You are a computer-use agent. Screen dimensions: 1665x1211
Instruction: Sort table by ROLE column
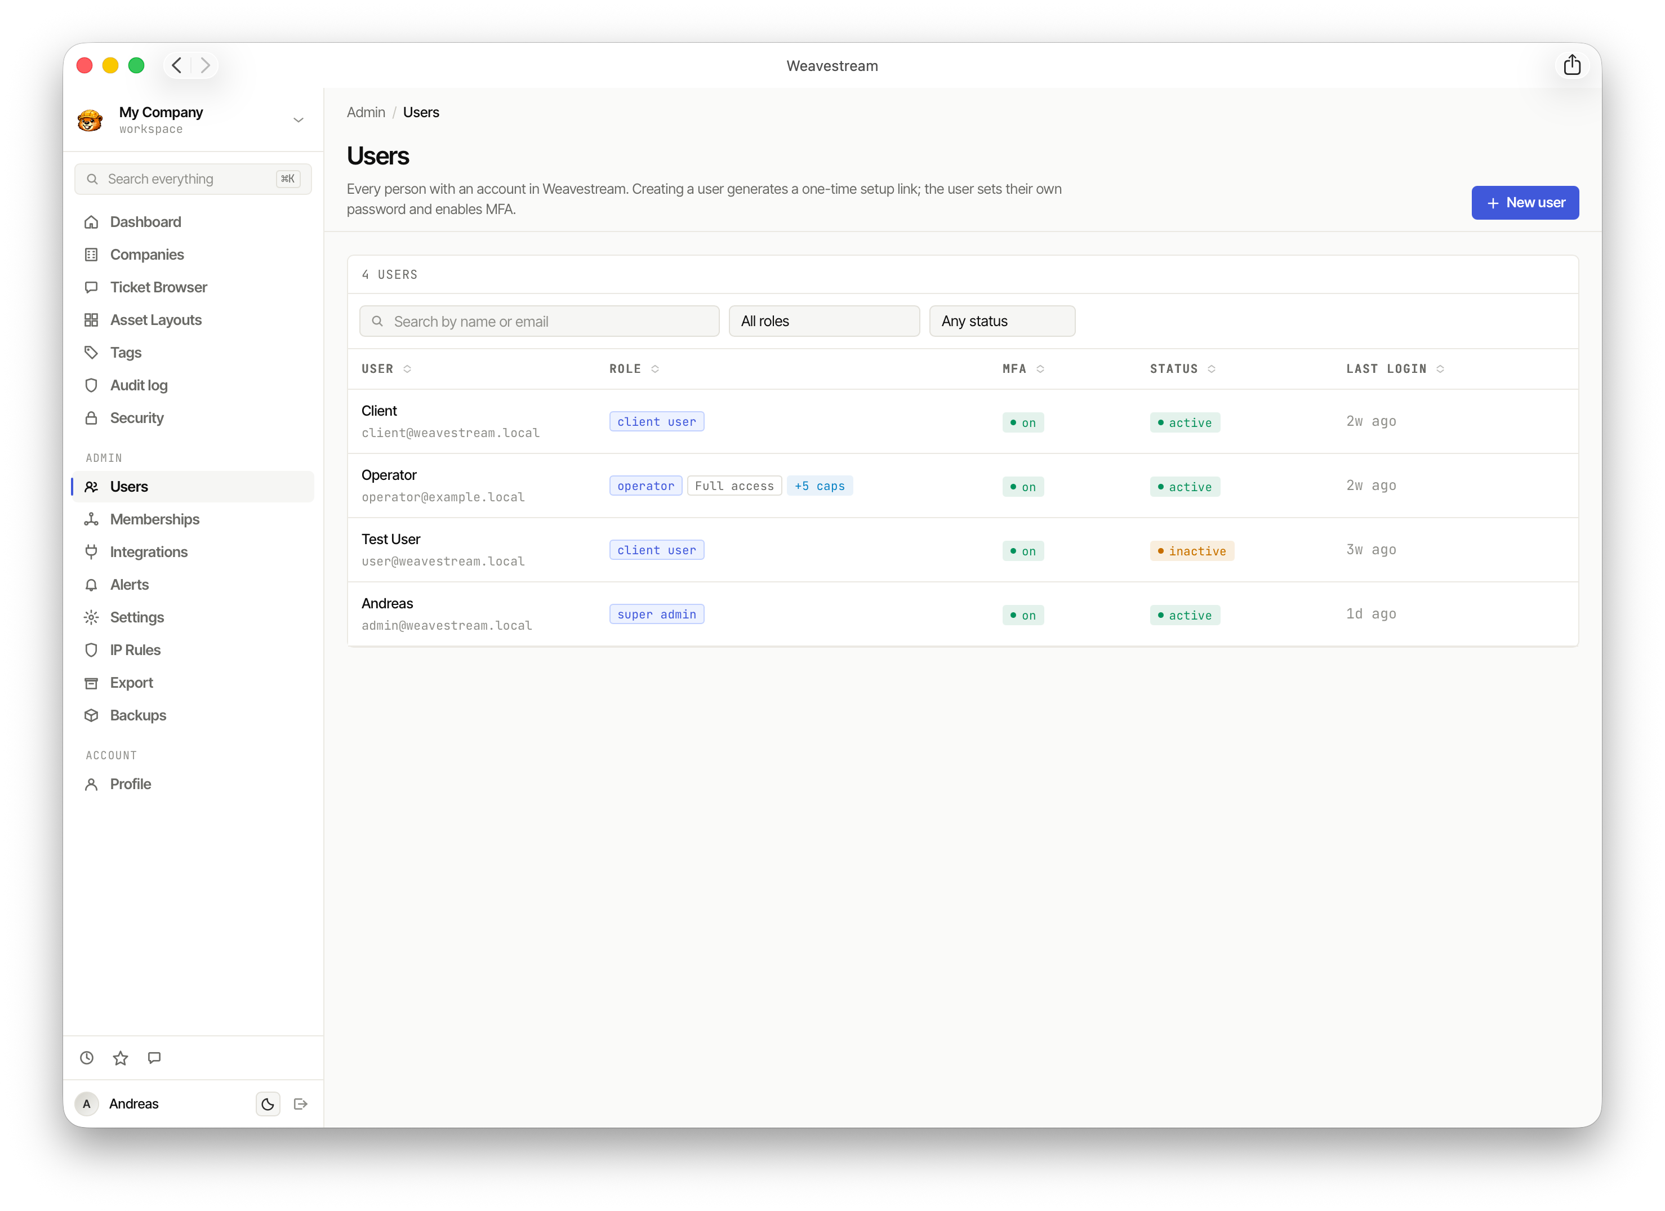pyautogui.click(x=634, y=369)
